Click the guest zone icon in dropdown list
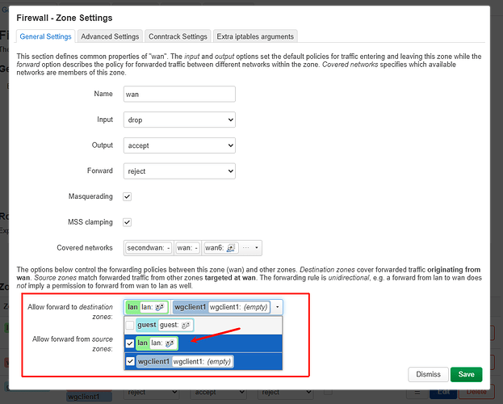 186,325
